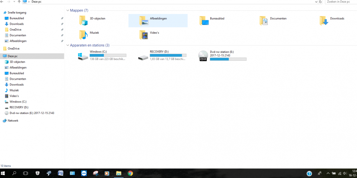The height and width of the screenshot is (178, 357).
Task: Select the Video's folder icon
Action: (144, 34)
